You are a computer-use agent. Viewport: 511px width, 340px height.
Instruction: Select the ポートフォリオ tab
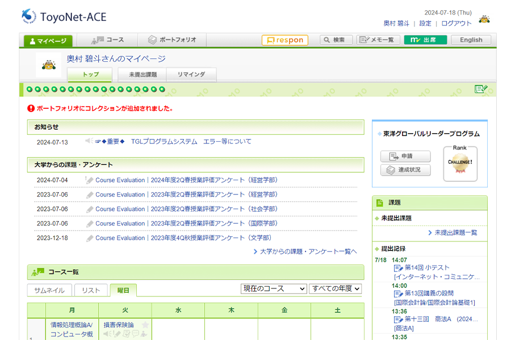172,40
